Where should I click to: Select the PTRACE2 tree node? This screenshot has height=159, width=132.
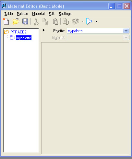(x=18, y=32)
